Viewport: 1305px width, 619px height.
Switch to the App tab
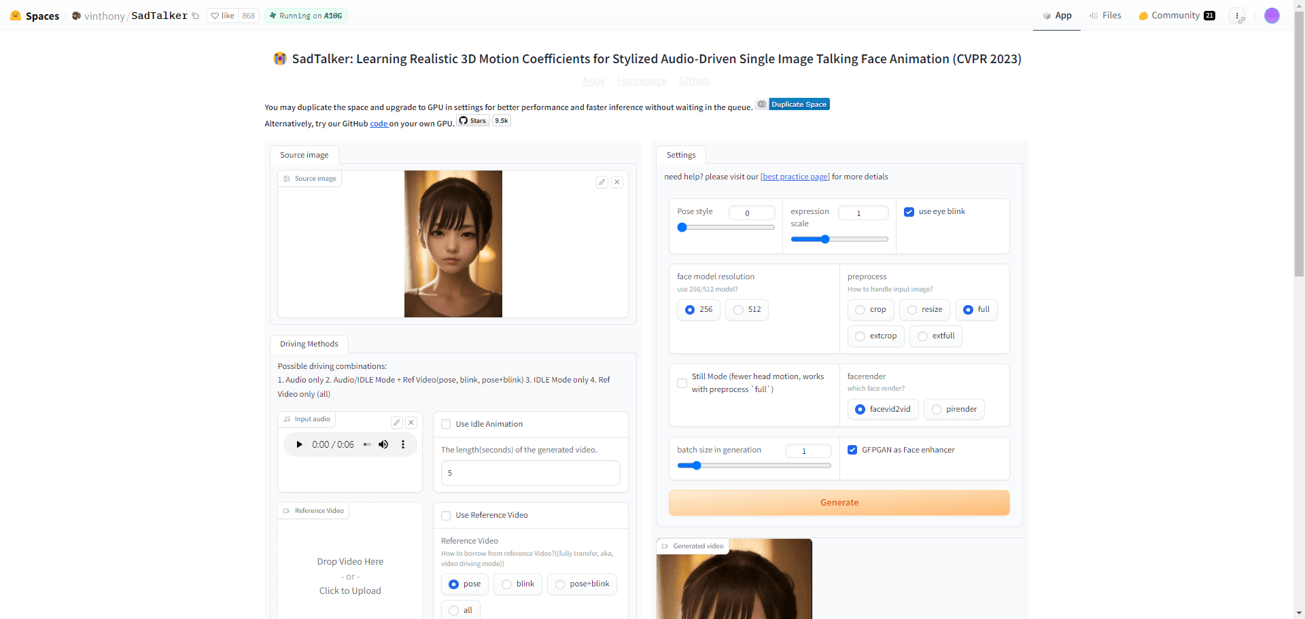click(x=1057, y=16)
